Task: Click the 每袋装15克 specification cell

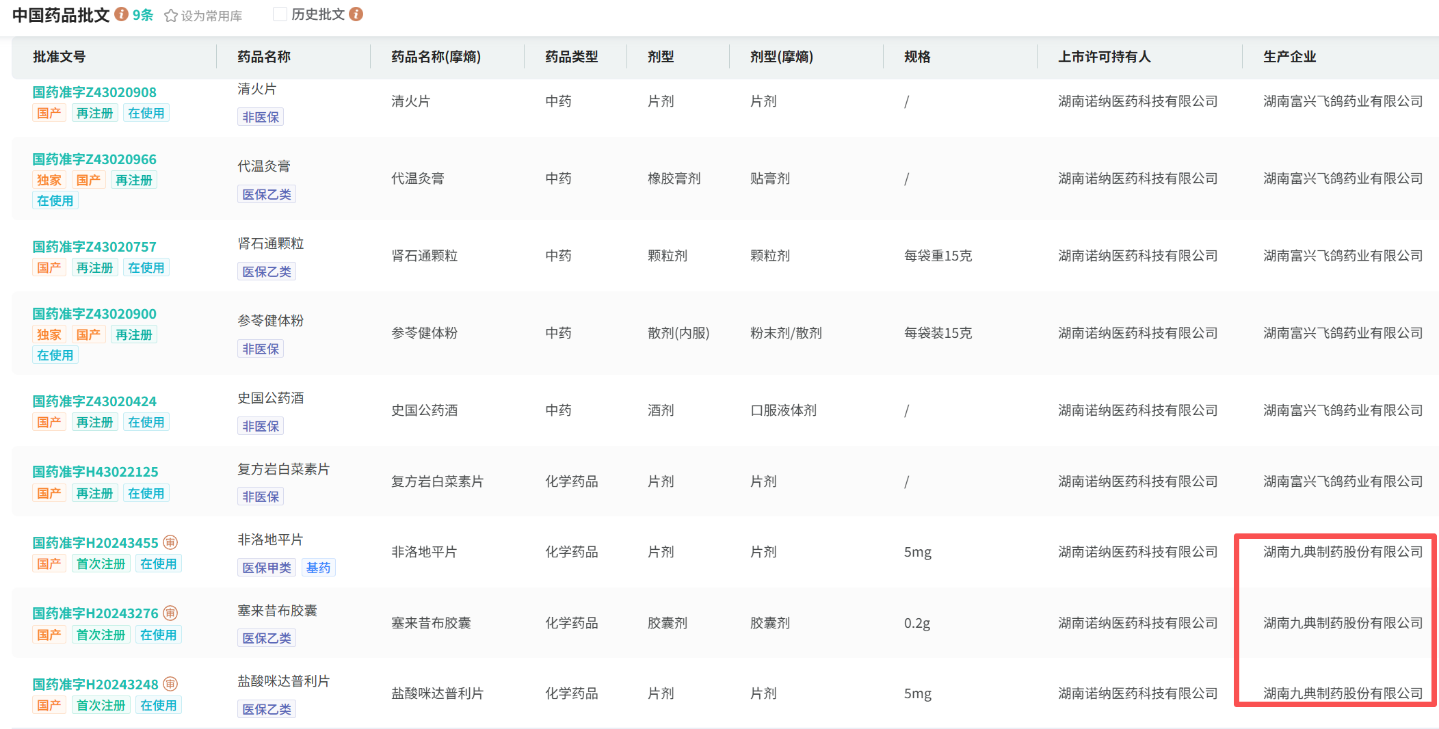Action: point(938,333)
